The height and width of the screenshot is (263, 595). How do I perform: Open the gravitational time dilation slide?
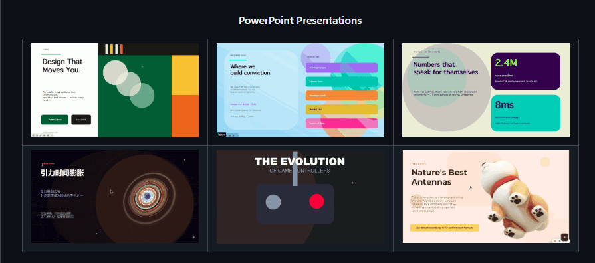coord(115,197)
